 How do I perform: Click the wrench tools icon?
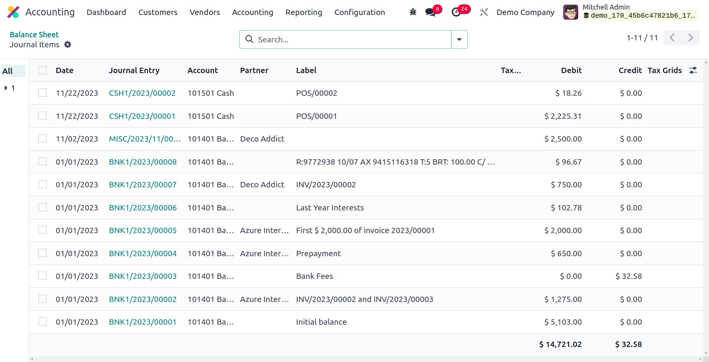click(484, 12)
